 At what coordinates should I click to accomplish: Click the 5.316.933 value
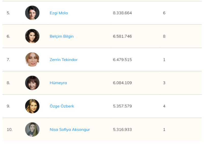122,130
